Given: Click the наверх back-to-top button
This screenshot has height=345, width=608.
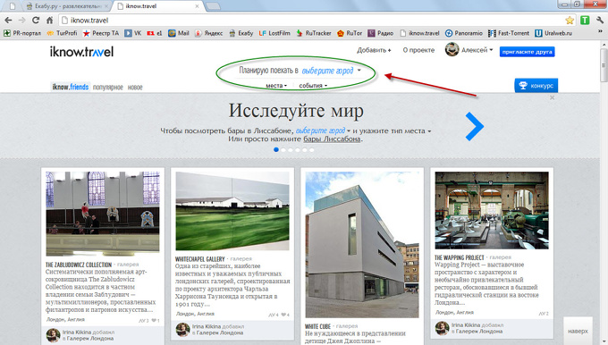Looking at the screenshot, I should click(578, 331).
